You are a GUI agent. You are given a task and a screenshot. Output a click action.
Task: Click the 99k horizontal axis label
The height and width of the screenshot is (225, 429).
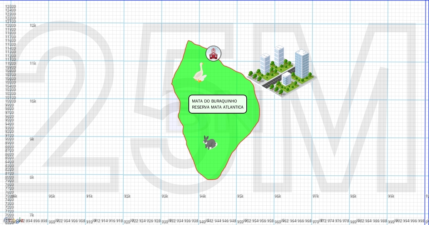click(391, 196)
